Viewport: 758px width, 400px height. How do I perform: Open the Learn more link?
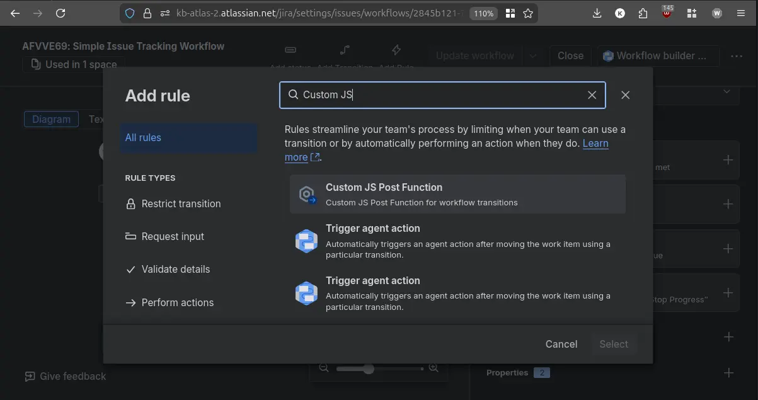point(595,144)
